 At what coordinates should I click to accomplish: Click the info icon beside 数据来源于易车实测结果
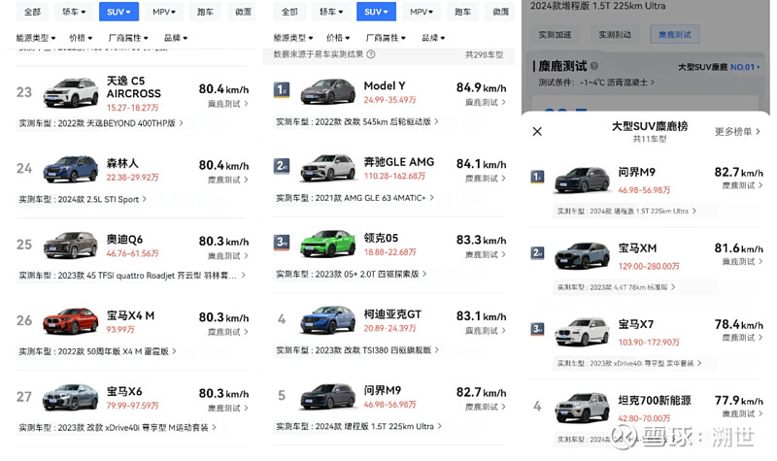point(371,54)
